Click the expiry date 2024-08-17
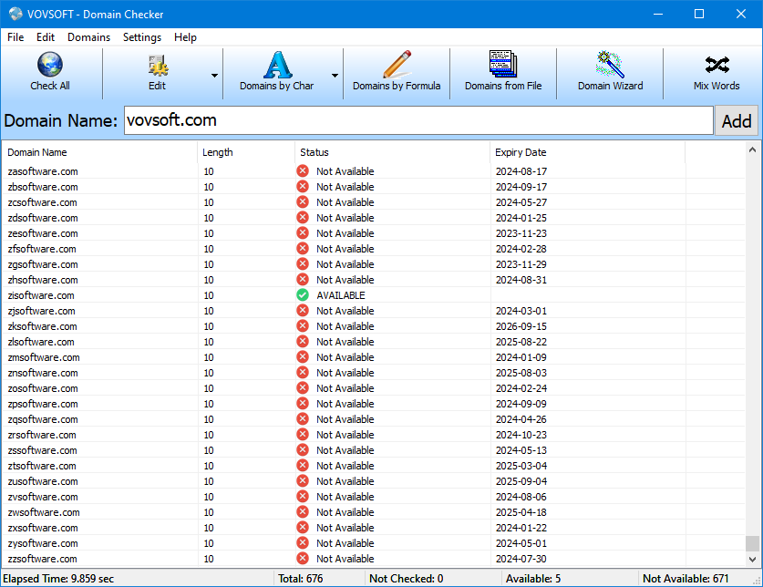Image resolution: width=763 pixels, height=587 pixels. pos(521,170)
